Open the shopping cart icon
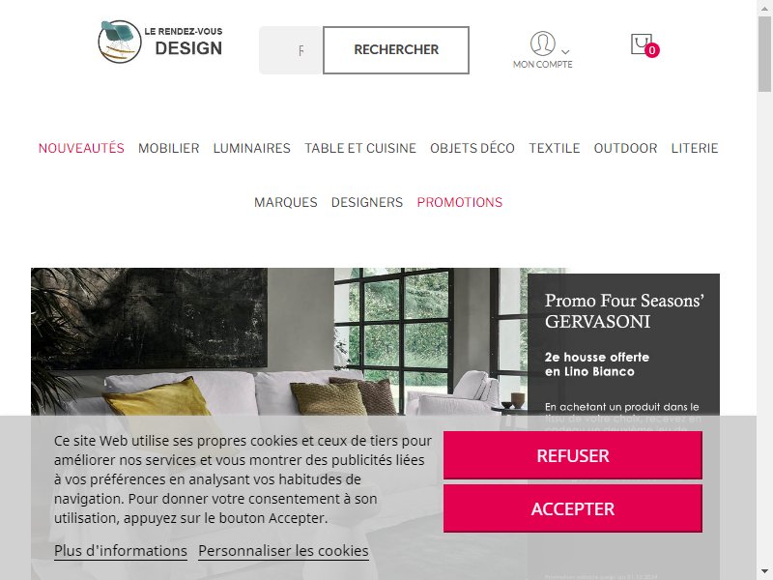The width and height of the screenshot is (773, 580). [x=644, y=44]
